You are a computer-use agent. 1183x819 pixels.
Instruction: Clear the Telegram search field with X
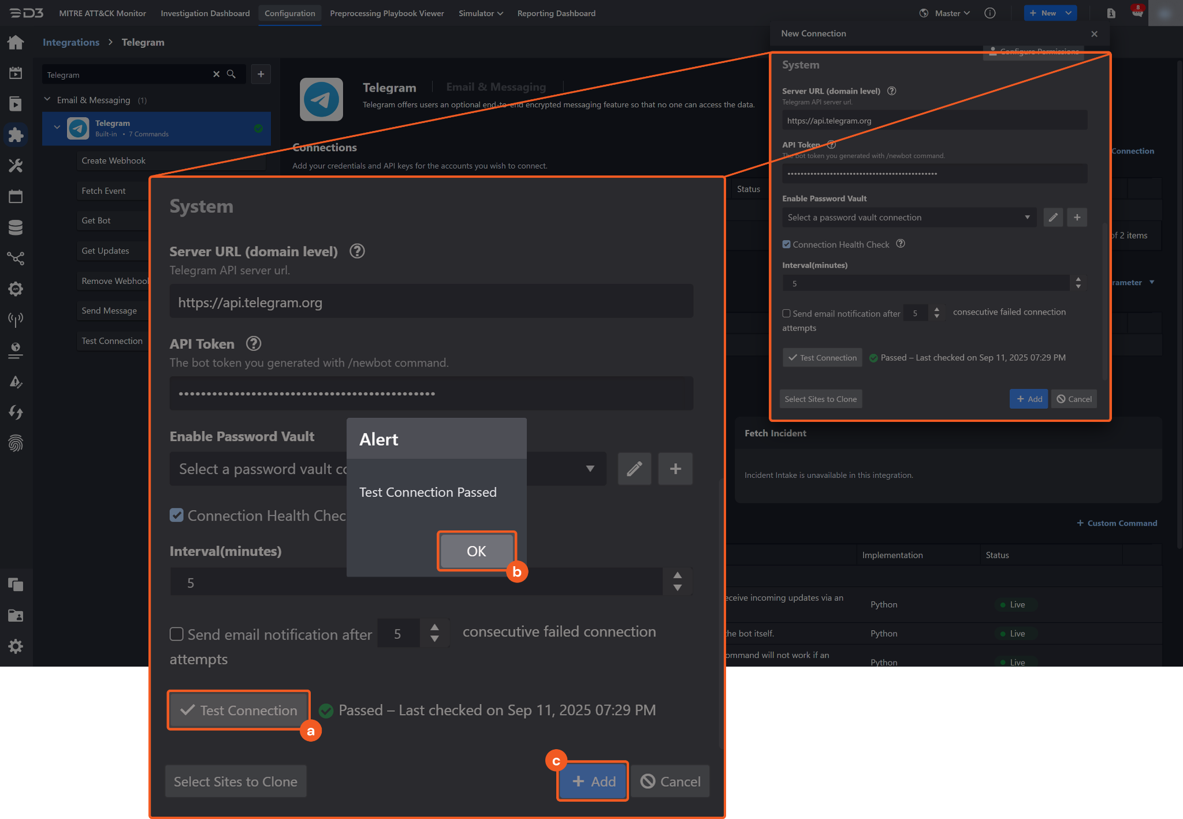tap(216, 74)
